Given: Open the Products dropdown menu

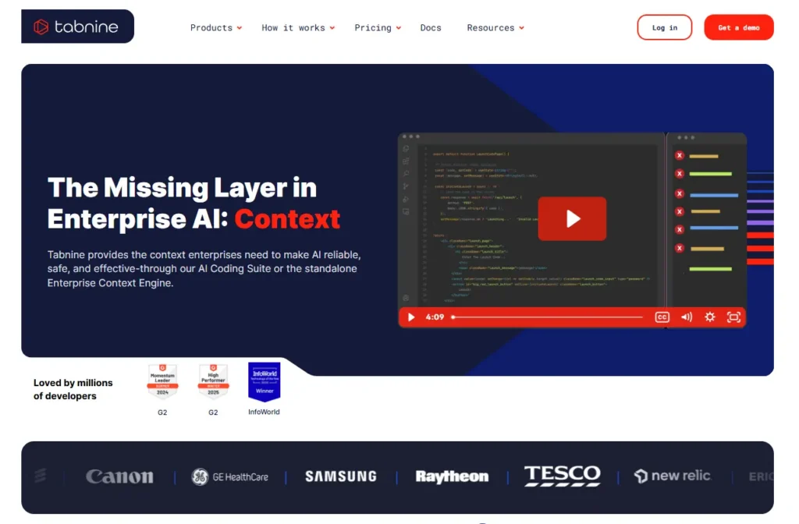Looking at the screenshot, I should tap(216, 28).
